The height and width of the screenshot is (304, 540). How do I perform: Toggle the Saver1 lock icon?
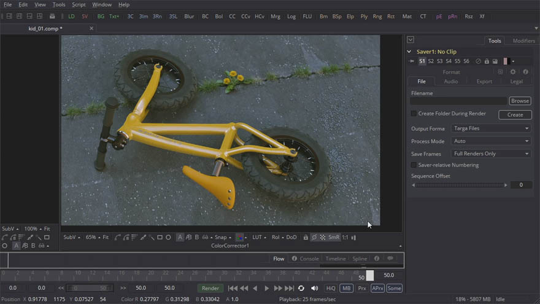point(487,61)
